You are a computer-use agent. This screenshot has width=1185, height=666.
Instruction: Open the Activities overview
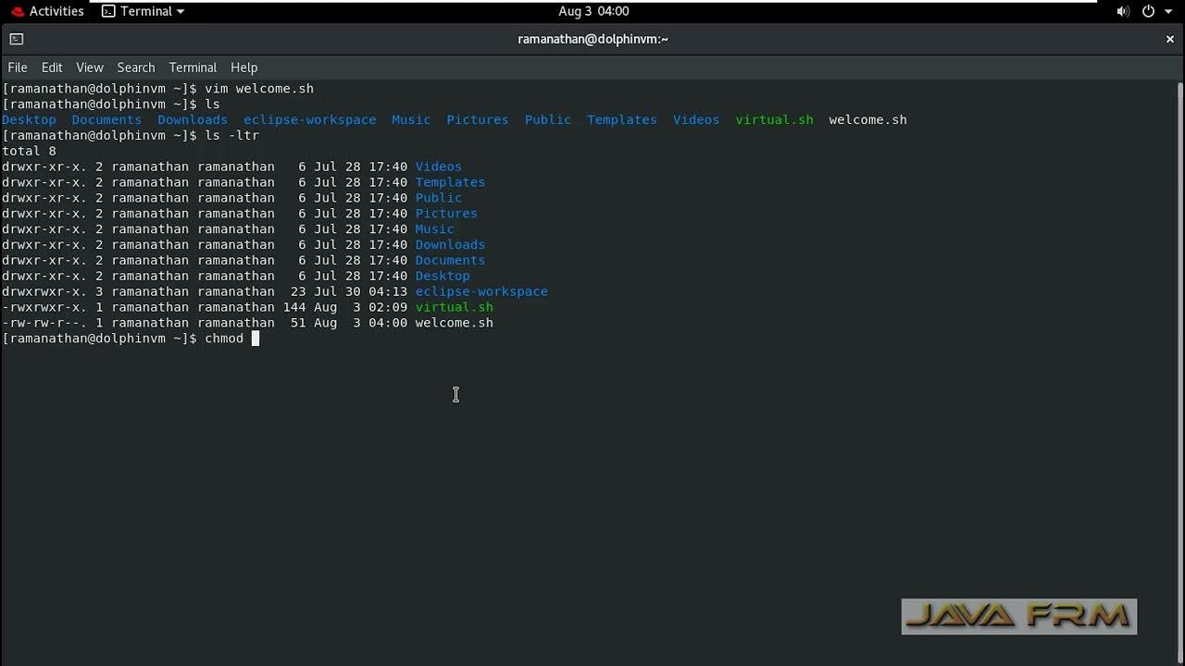(x=56, y=11)
